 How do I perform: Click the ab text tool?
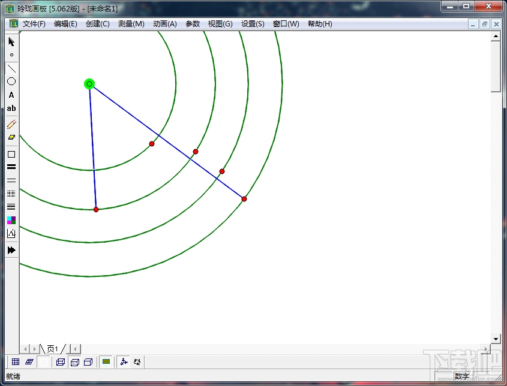(x=11, y=108)
